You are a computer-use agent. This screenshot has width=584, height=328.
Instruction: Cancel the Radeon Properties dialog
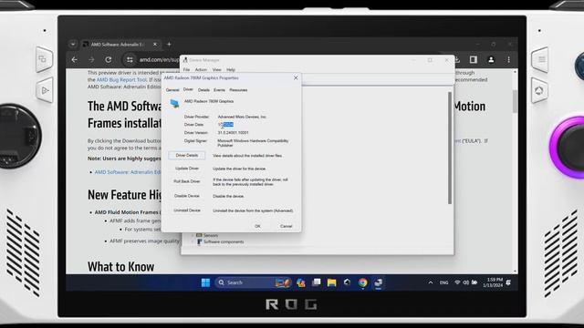286,226
